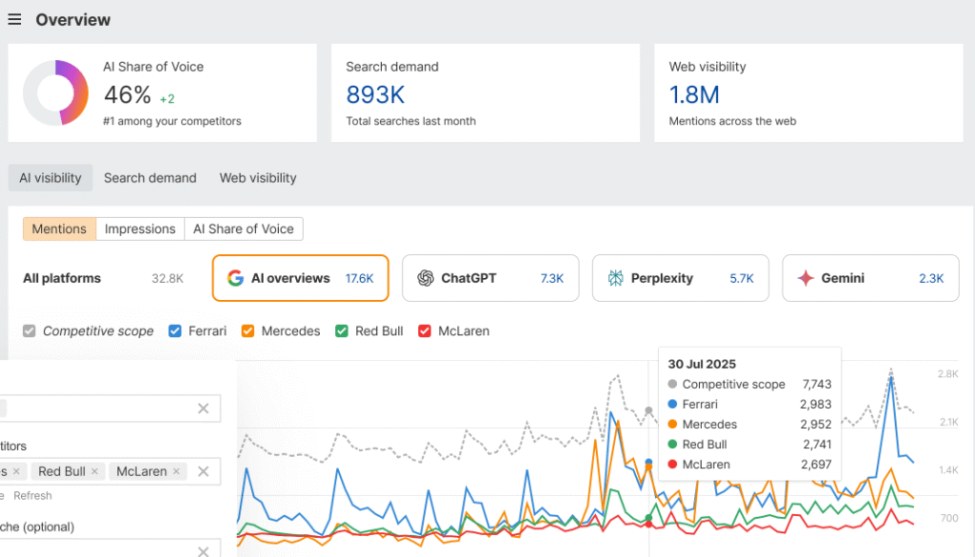This screenshot has height=557, width=975.
Task: Click the Refresh link under competitors
Action: pos(32,496)
